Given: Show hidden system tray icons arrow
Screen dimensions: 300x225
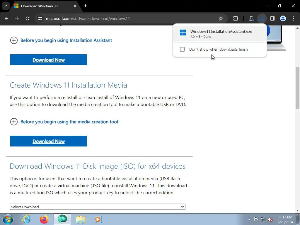Looking at the screenshot, I should [249, 219].
